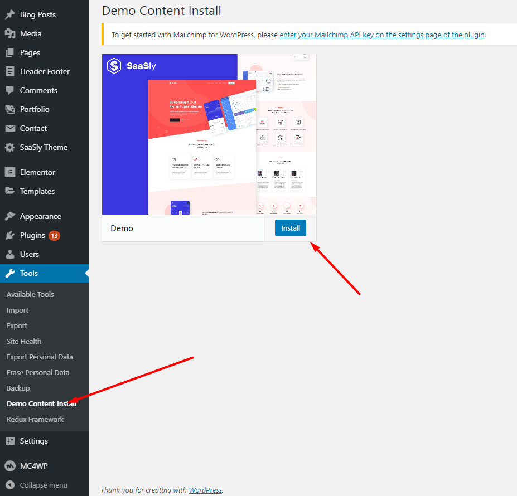517x496 pixels.
Task: Click the Appearance paintbrush icon
Action: coord(10,216)
